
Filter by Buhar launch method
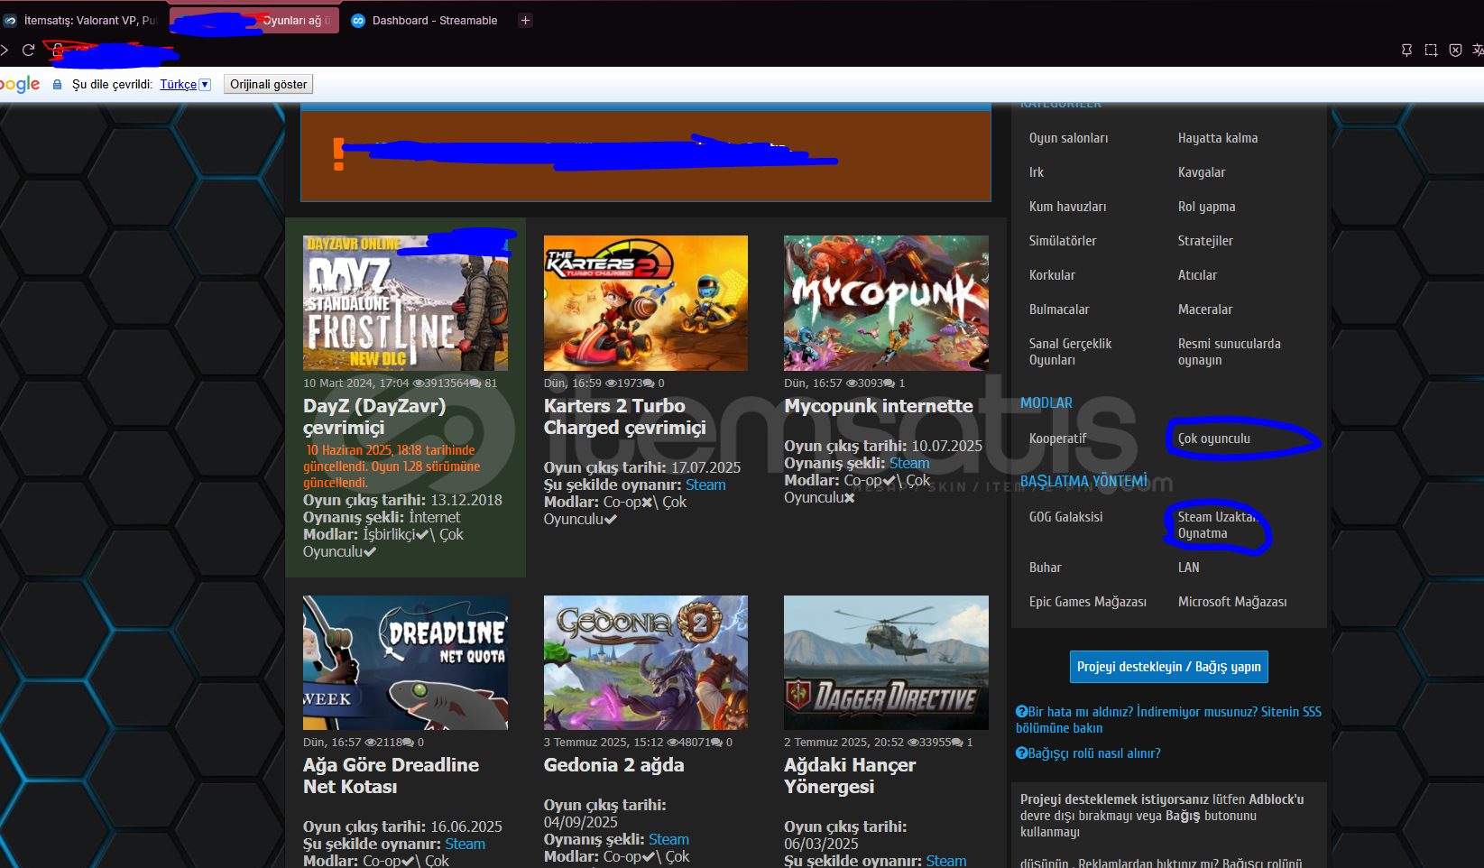click(1046, 568)
